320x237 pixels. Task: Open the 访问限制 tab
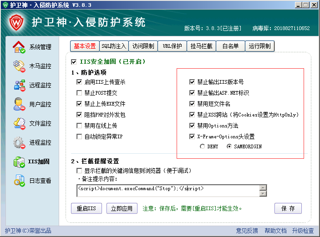(x=143, y=46)
